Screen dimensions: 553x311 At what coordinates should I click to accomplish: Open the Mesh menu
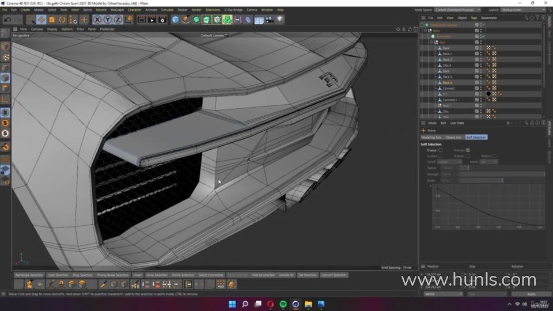75,10
